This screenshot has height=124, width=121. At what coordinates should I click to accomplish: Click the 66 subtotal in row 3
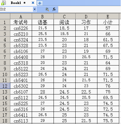(108, 34)
